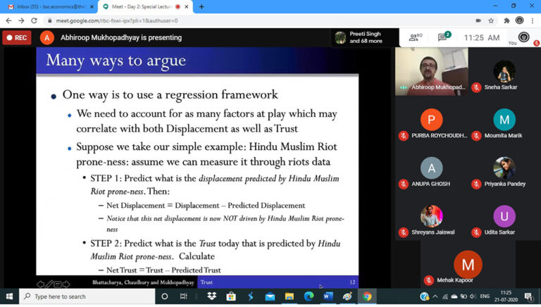Open the Chrome extensions puzzle icon
This screenshot has width=541, height=307.
[506, 20]
